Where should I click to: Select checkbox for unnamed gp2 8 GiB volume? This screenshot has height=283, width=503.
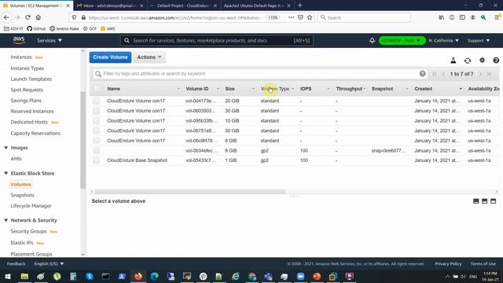click(96, 150)
